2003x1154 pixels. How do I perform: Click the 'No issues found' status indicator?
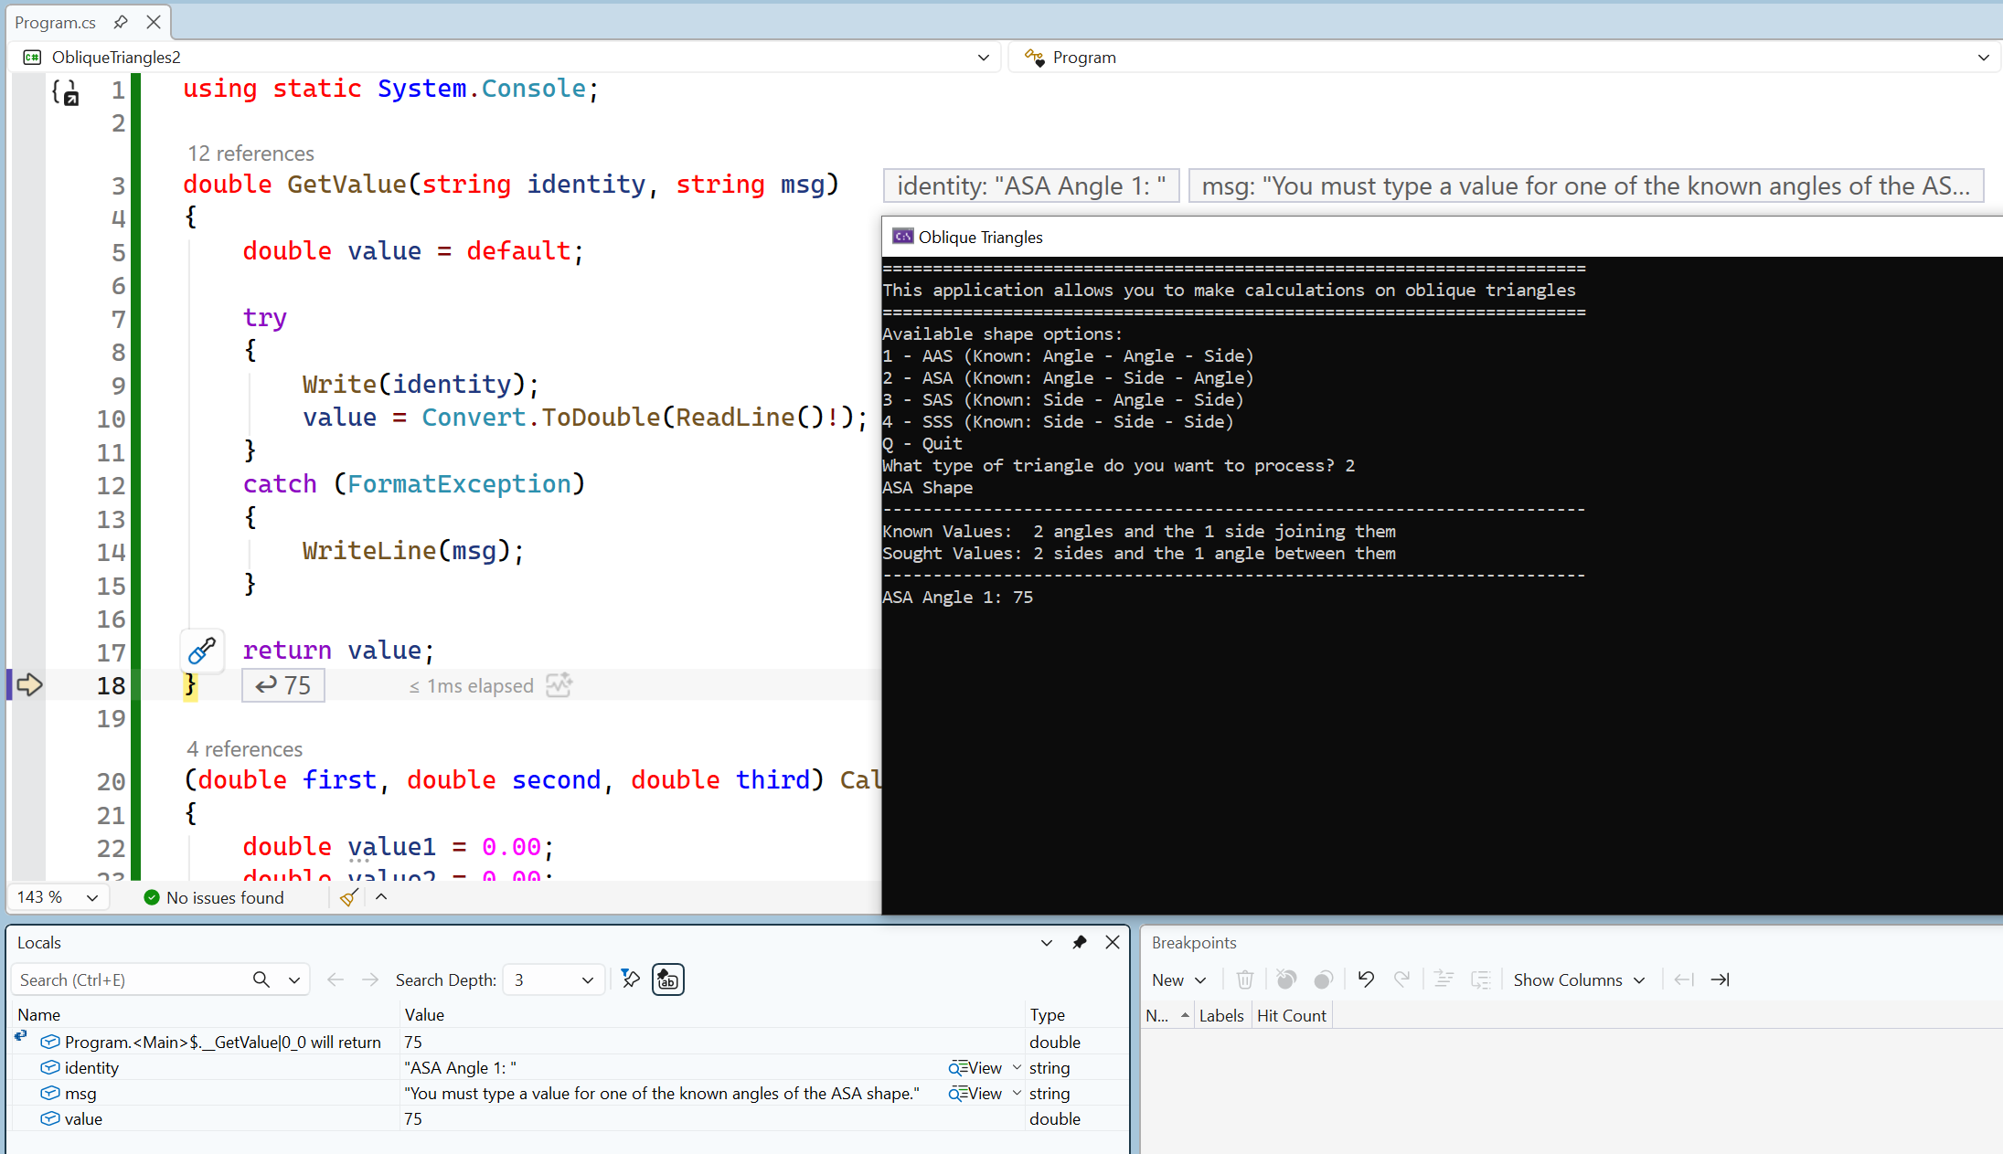click(214, 898)
